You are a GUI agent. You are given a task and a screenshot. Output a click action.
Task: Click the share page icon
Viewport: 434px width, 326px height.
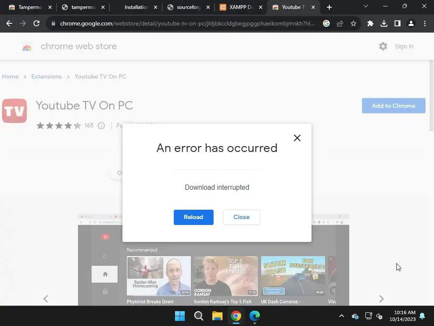click(340, 24)
